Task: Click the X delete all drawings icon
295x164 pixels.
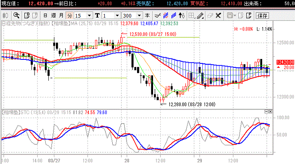Action: pyautogui.click(x=218, y=16)
